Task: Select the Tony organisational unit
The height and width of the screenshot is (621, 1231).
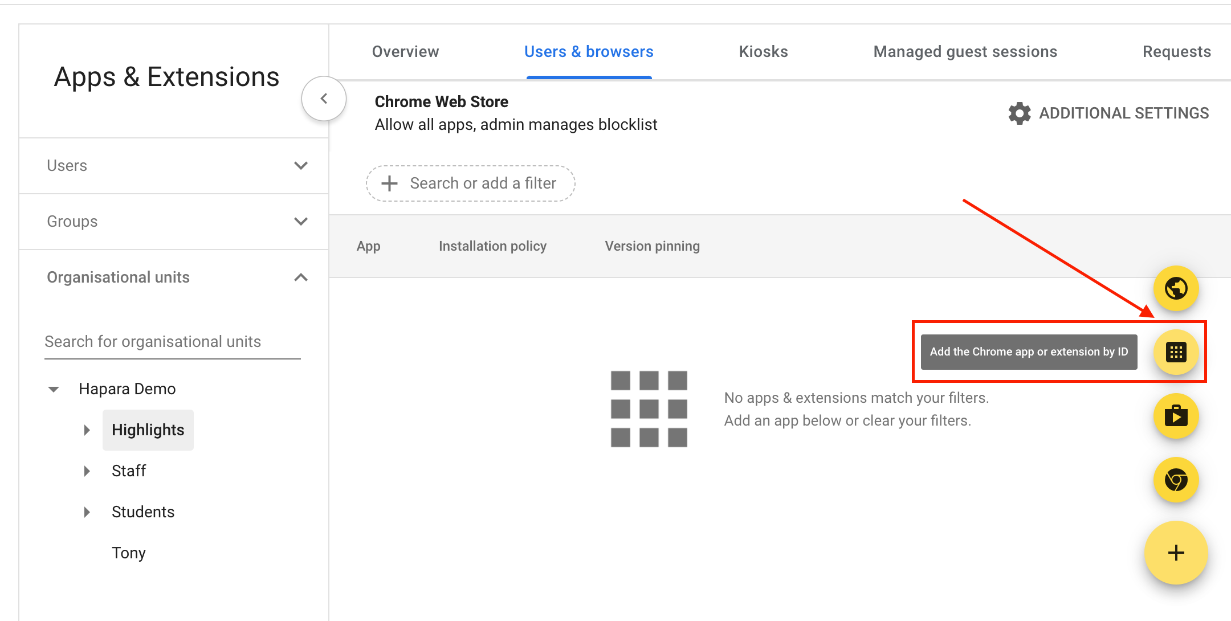Action: (x=129, y=553)
